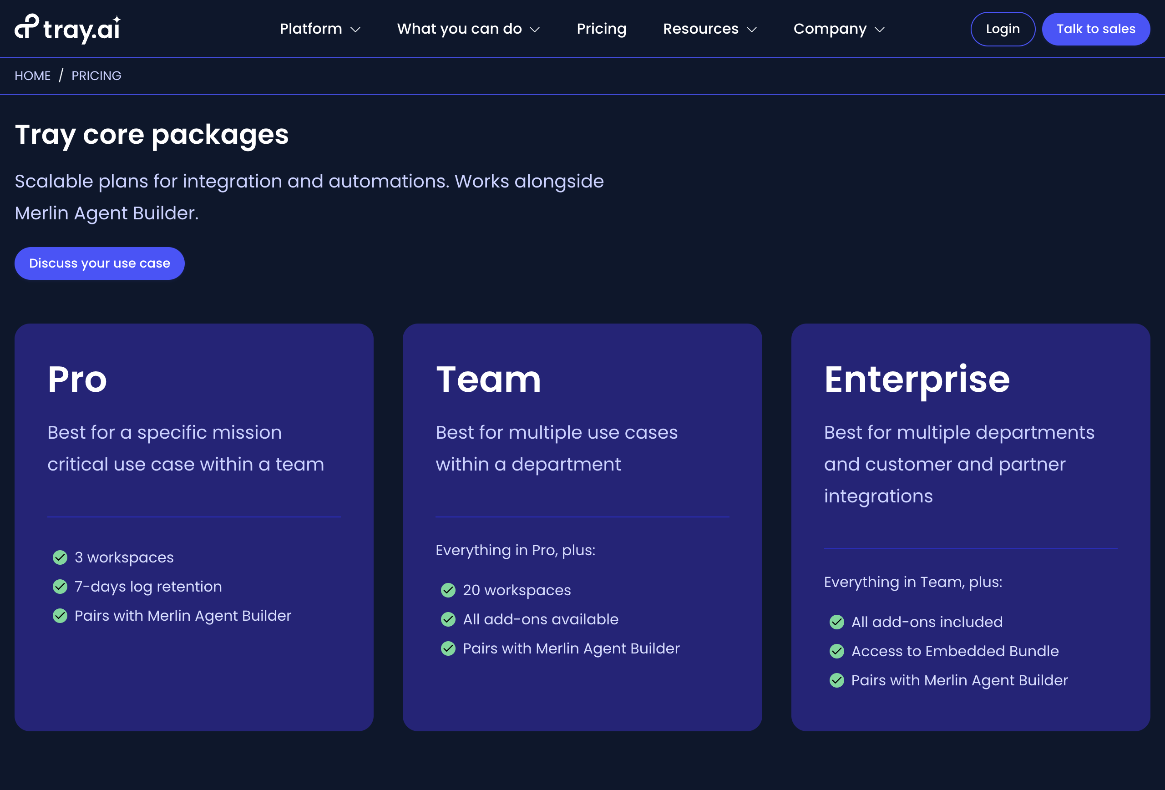Click checkmark icon beside 20 workspaces
The height and width of the screenshot is (790, 1165).
[448, 590]
